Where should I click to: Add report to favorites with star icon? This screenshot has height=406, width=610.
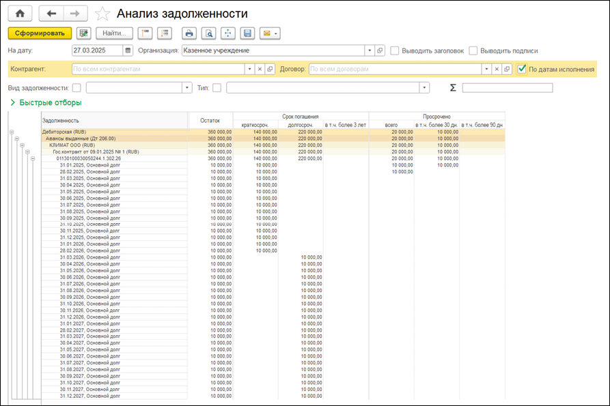[x=102, y=14]
